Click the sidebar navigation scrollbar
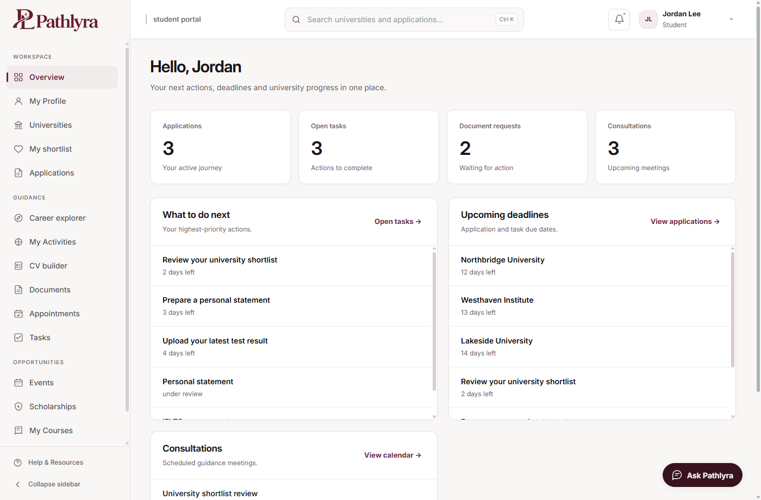 pyautogui.click(x=127, y=228)
